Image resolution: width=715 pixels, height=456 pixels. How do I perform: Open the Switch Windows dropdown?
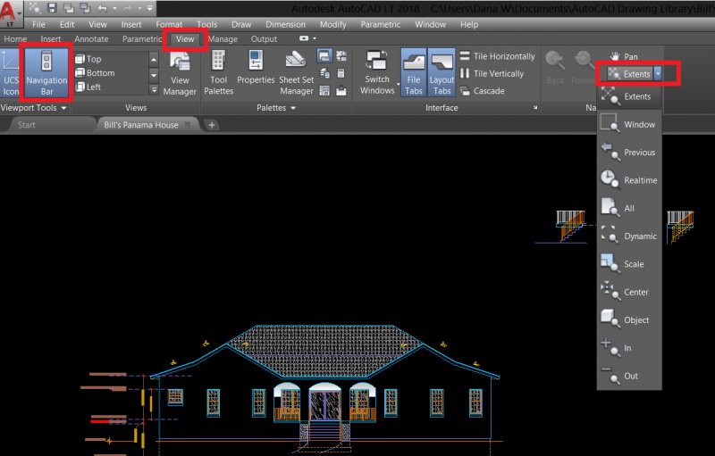[377, 73]
